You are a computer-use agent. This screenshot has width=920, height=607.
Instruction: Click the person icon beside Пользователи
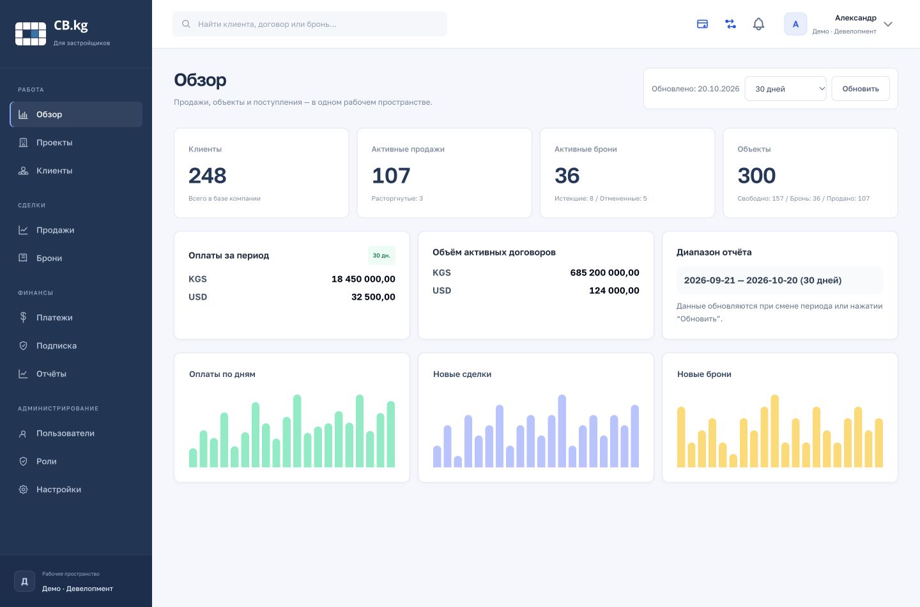click(x=23, y=433)
